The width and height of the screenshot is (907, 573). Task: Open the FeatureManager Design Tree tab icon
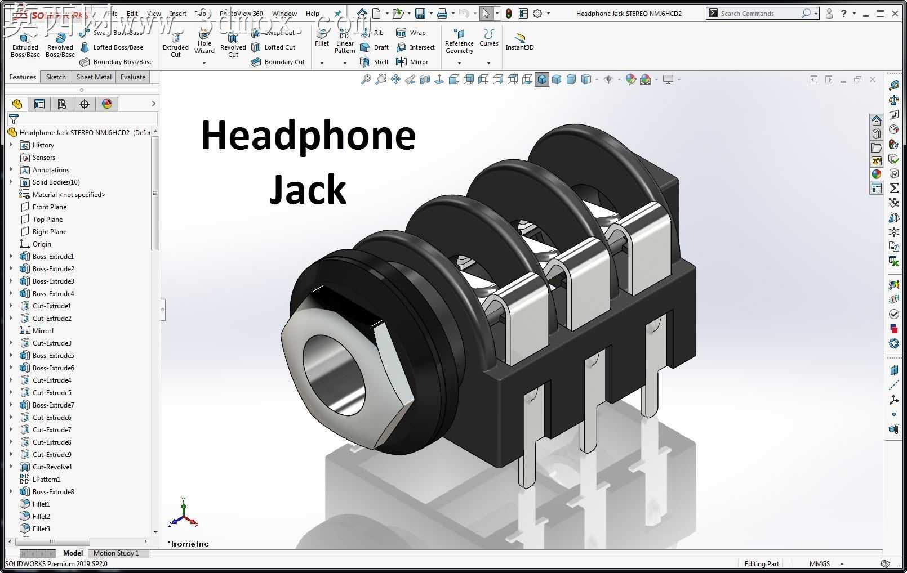point(17,104)
